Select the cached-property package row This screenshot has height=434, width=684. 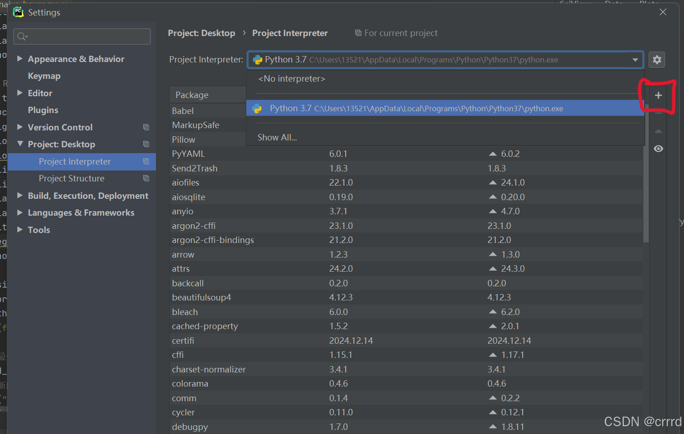coord(406,326)
